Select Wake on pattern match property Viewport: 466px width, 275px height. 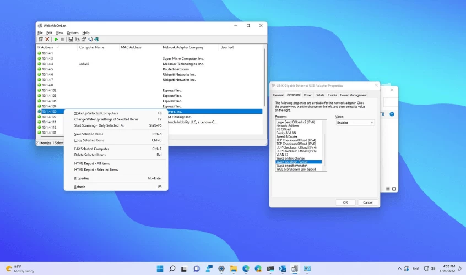(x=299, y=166)
